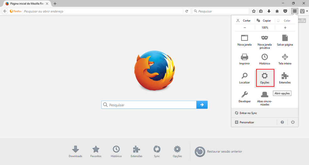
Task: Open Histórico shortcut at page bottom
Action: tap(116, 151)
